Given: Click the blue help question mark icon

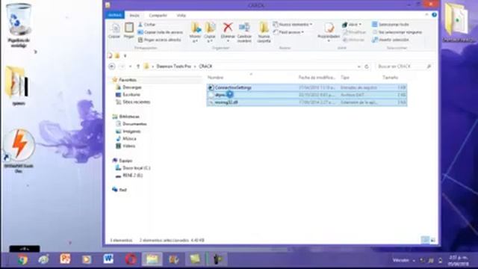Looking at the screenshot, I should pos(434,15).
